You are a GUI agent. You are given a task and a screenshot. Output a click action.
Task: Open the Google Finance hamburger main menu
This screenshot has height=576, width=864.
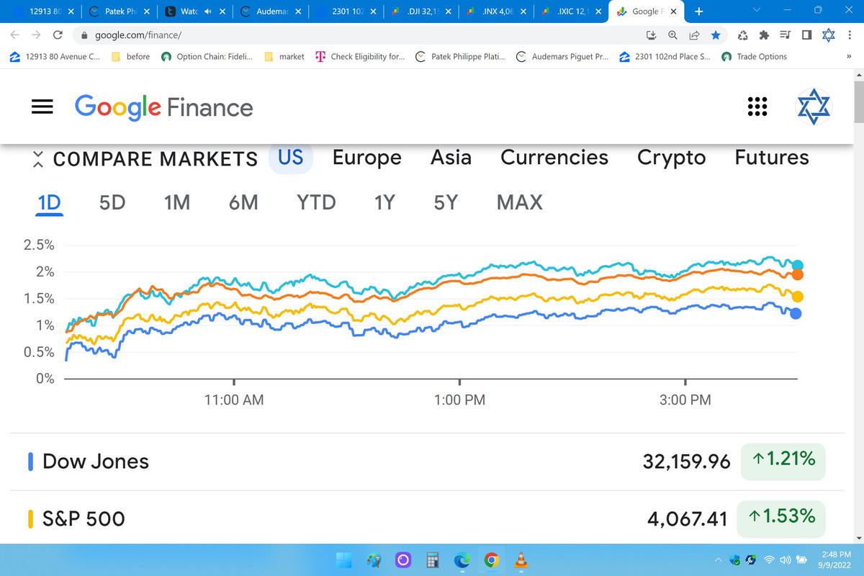click(42, 107)
